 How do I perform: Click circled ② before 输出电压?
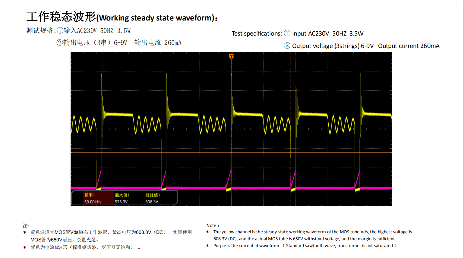pyautogui.click(x=59, y=43)
